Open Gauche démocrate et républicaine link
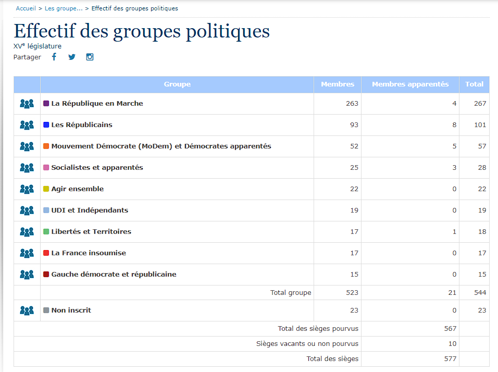Image resolution: width=498 pixels, height=372 pixels. point(114,275)
